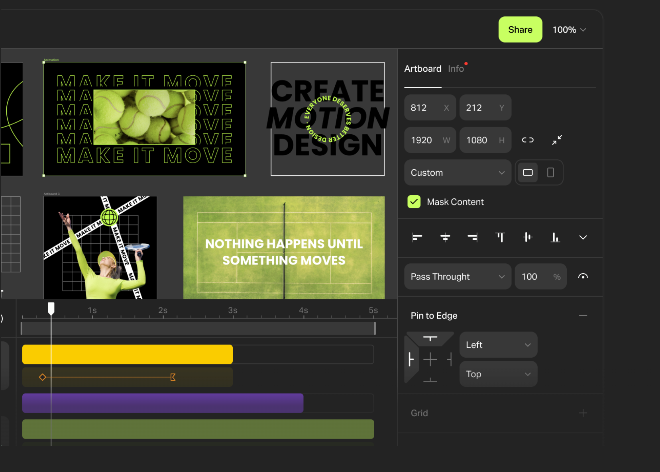Change the Pin to Edge Left dropdown to another edge
This screenshot has width=660, height=472.
498,345
